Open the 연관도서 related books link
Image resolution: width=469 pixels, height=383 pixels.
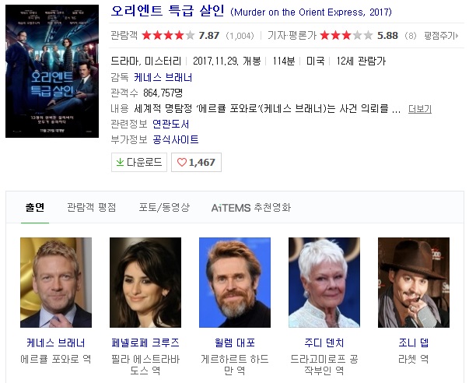[171, 124]
